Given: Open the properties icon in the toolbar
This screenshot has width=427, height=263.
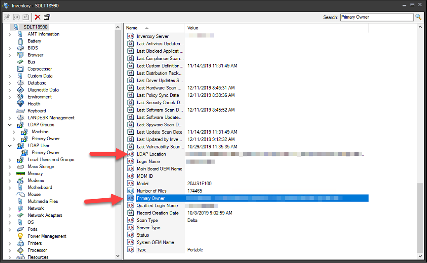Looking at the screenshot, I should click(x=47, y=17).
